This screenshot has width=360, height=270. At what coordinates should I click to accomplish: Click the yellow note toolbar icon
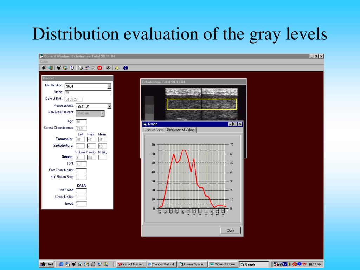click(x=117, y=68)
